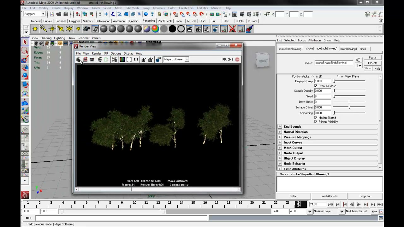The width and height of the screenshot is (404, 227).
Task: Create ambient light from Rendering shelf
Action: [35, 29]
